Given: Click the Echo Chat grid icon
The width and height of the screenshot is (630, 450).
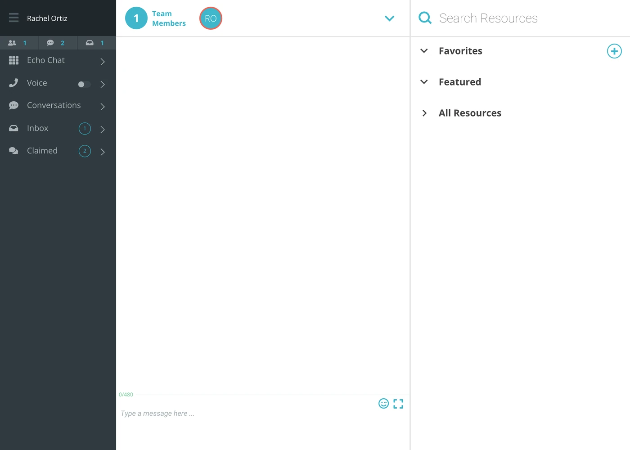Looking at the screenshot, I should [x=13, y=60].
